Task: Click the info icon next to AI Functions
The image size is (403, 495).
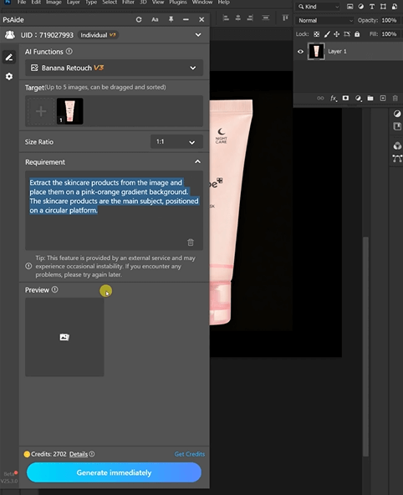Action: 69,52
